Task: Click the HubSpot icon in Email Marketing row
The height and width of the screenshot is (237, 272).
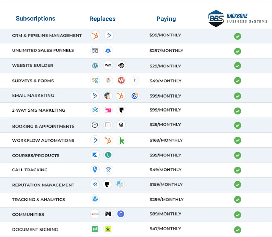Action: point(121,96)
